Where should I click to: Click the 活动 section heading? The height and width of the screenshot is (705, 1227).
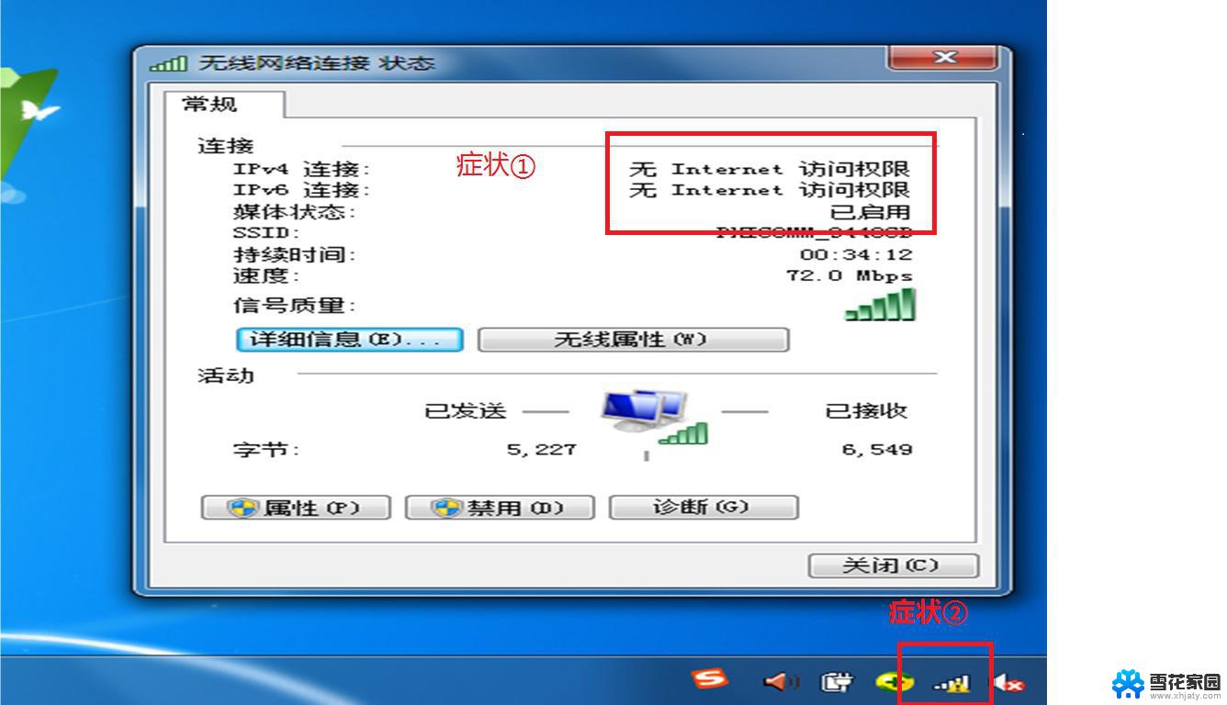coord(226,375)
